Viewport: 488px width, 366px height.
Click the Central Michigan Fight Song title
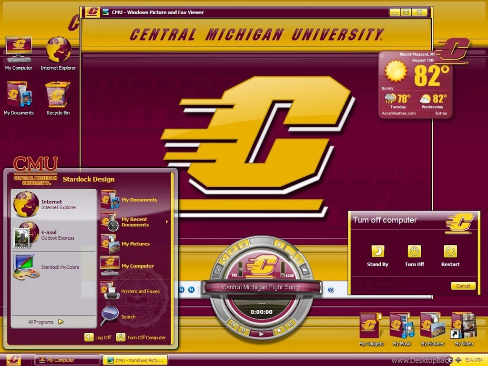[261, 287]
